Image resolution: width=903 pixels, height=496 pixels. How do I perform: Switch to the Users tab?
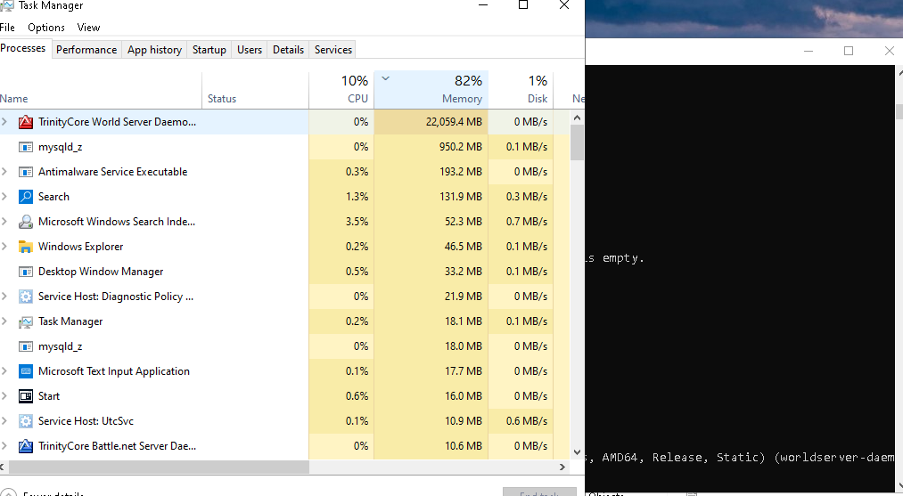coord(250,50)
